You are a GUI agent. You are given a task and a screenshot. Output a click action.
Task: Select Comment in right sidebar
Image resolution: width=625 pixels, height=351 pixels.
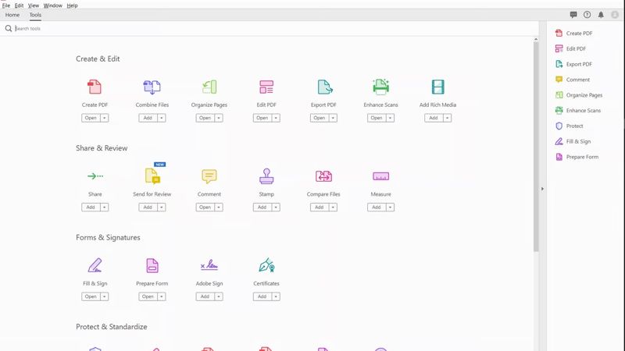point(573,80)
